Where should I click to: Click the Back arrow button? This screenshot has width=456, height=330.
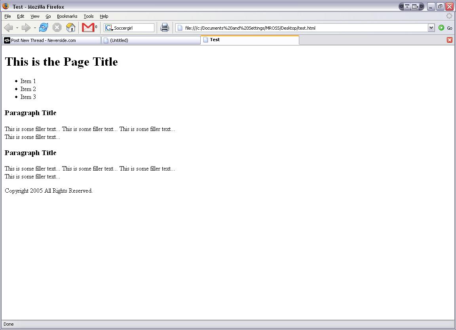8,28
